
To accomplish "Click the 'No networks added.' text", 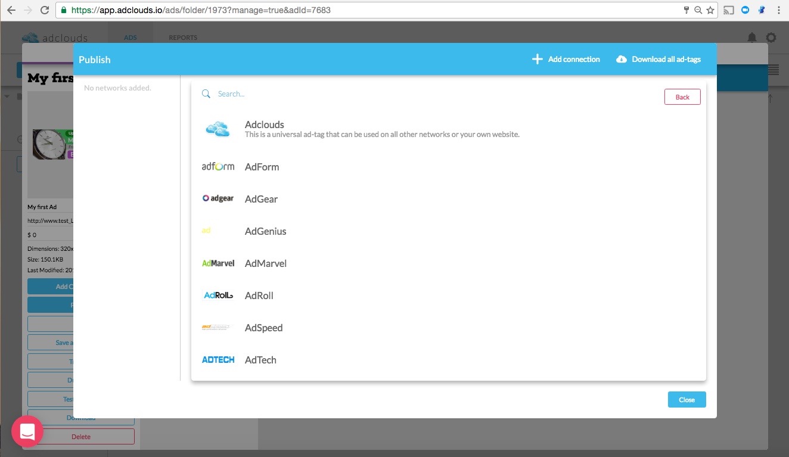I will (x=117, y=88).
